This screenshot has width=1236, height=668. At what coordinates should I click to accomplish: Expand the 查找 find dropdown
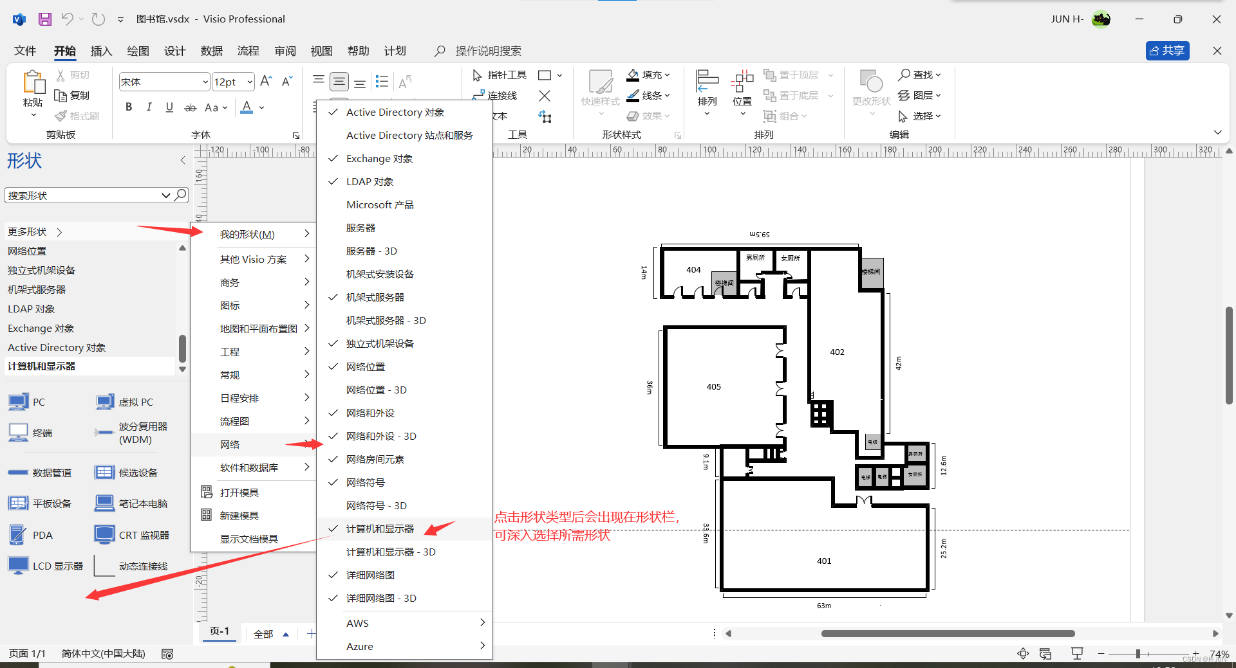click(x=938, y=75)
